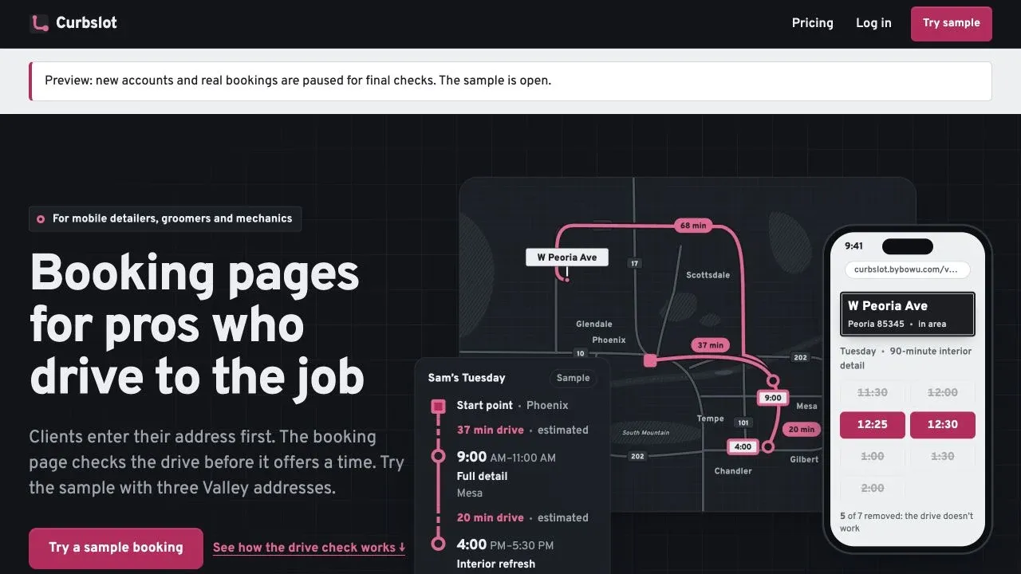Screen dimensions: 1021x574
Task: Click the route 101 highway shield
Action: [743, 423]
